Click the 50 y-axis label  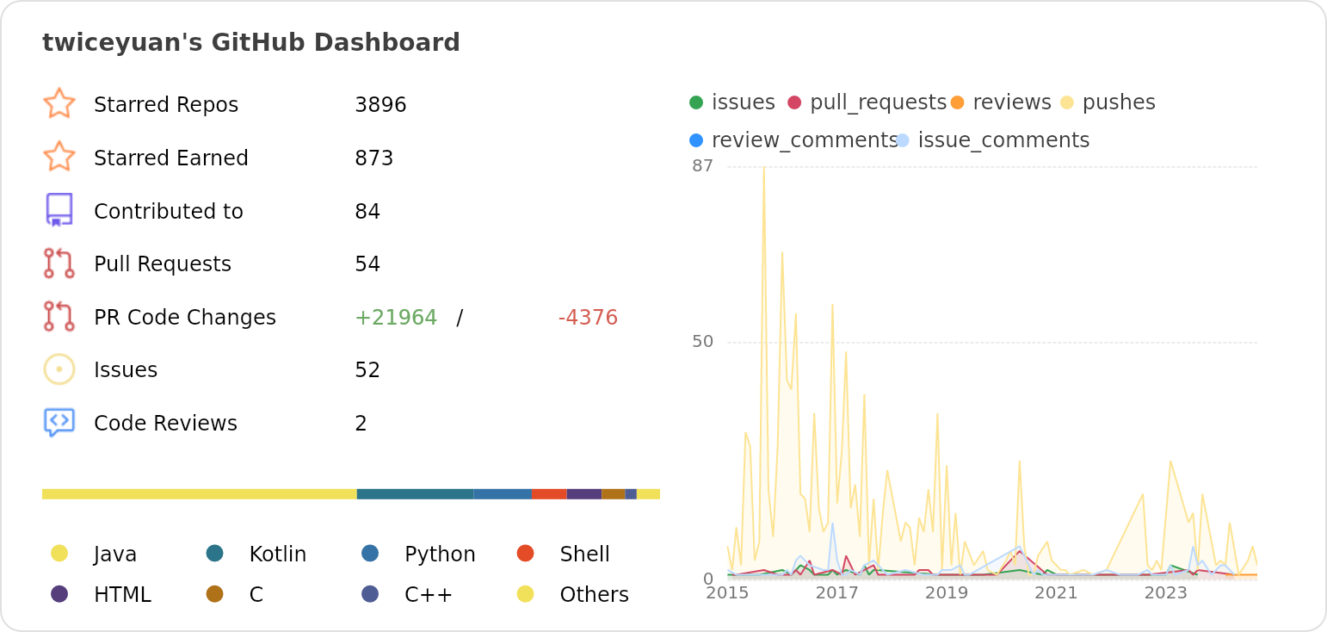tap(703, 342)
